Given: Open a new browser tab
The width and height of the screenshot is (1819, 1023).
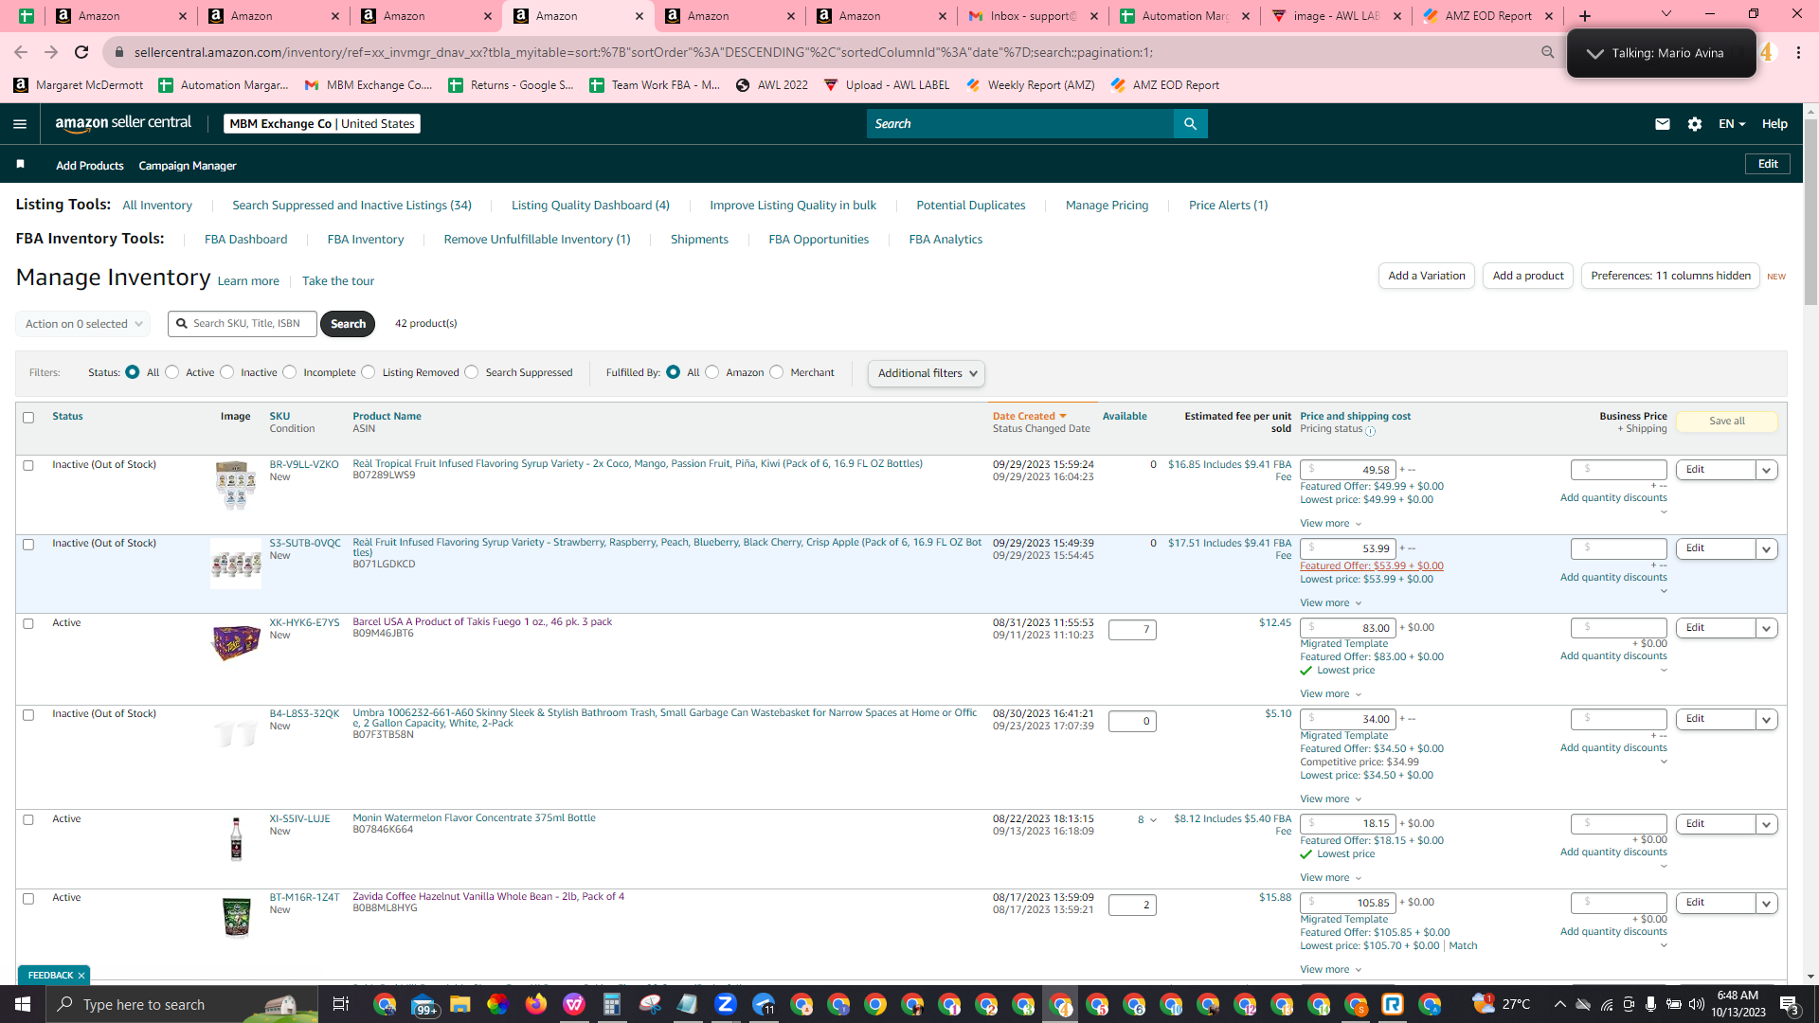Looking at the screenshot, I should (x=1585, y=16).
